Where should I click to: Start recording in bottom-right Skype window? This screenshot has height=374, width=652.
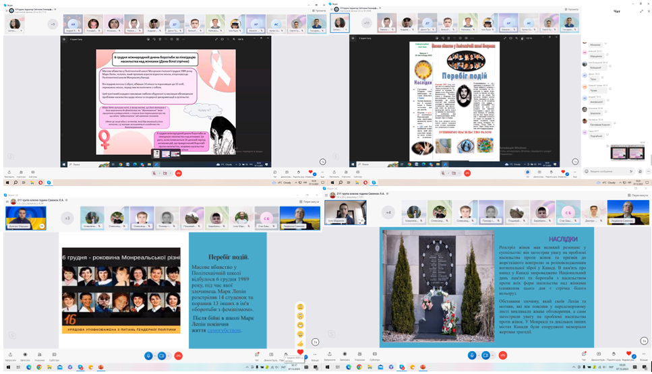(x=345, y=356)
